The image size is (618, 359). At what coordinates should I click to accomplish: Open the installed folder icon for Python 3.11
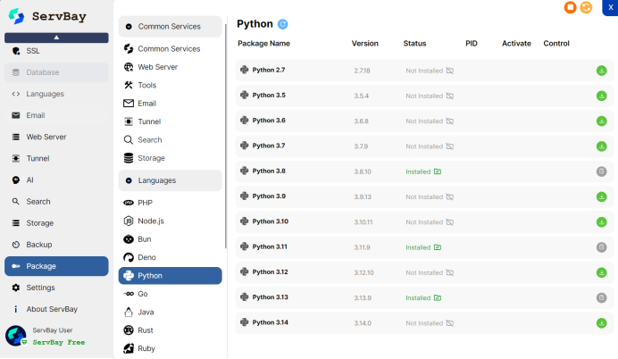(438, 247)
